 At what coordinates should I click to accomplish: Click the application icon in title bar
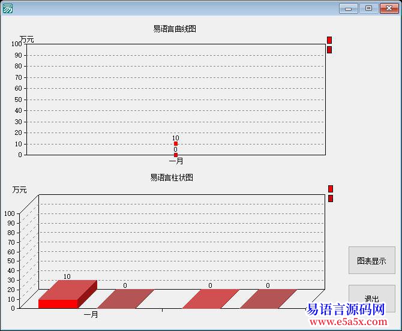click(x=8, y=8)
